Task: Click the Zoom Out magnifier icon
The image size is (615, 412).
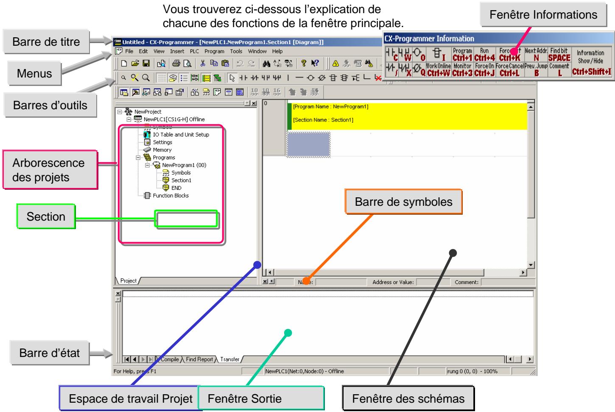Action: pos(123,77)
